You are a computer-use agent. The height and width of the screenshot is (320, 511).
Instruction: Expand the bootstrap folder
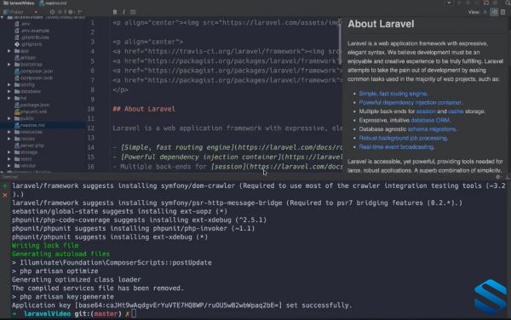(9, 65)
